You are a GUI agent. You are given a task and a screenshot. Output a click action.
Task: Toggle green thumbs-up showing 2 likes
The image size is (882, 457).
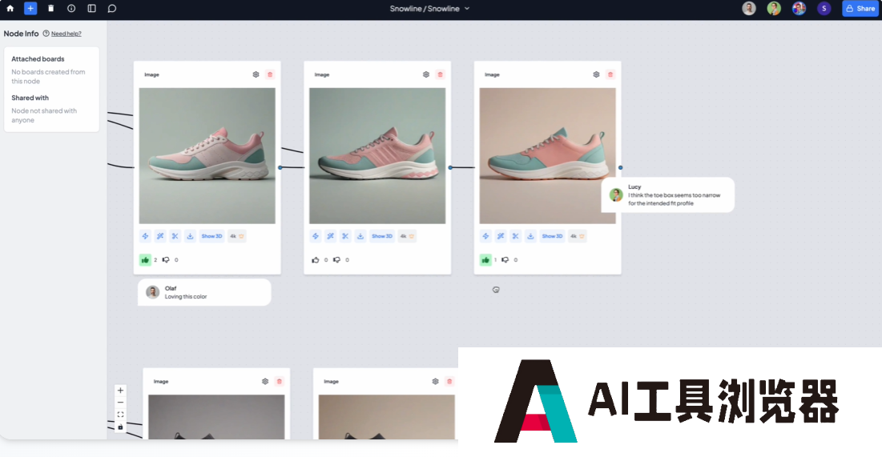[145, 259]
